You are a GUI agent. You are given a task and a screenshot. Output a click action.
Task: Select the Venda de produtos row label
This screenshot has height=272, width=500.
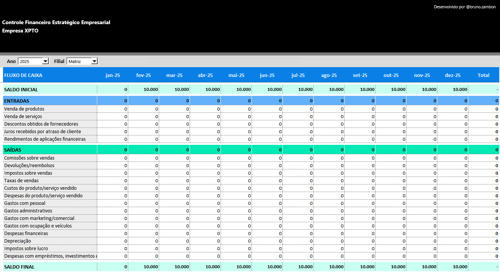pyautogui.click(x=24, y=109)
